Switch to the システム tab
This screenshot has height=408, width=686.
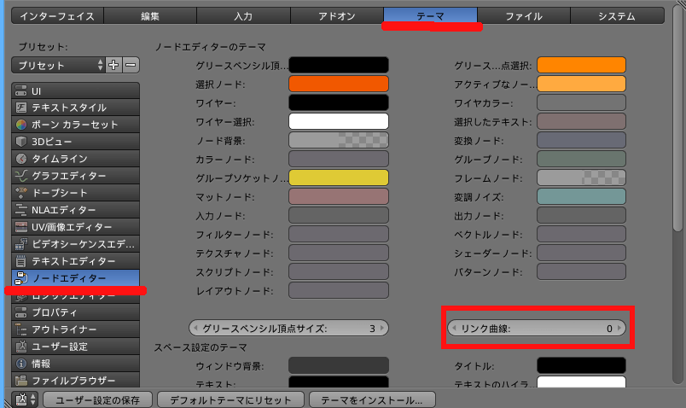(x=617, y=16)
